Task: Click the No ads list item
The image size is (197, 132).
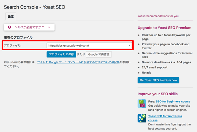Action: coord(146,73)
